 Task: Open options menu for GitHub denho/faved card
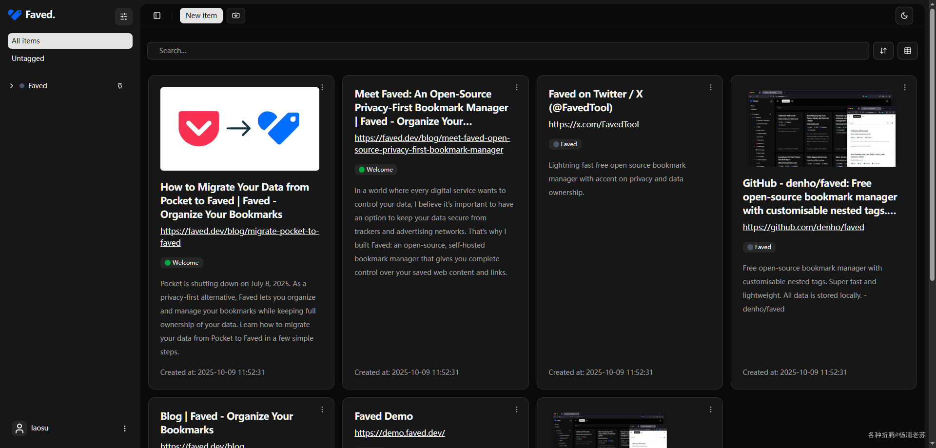click(x=905, y=87)
